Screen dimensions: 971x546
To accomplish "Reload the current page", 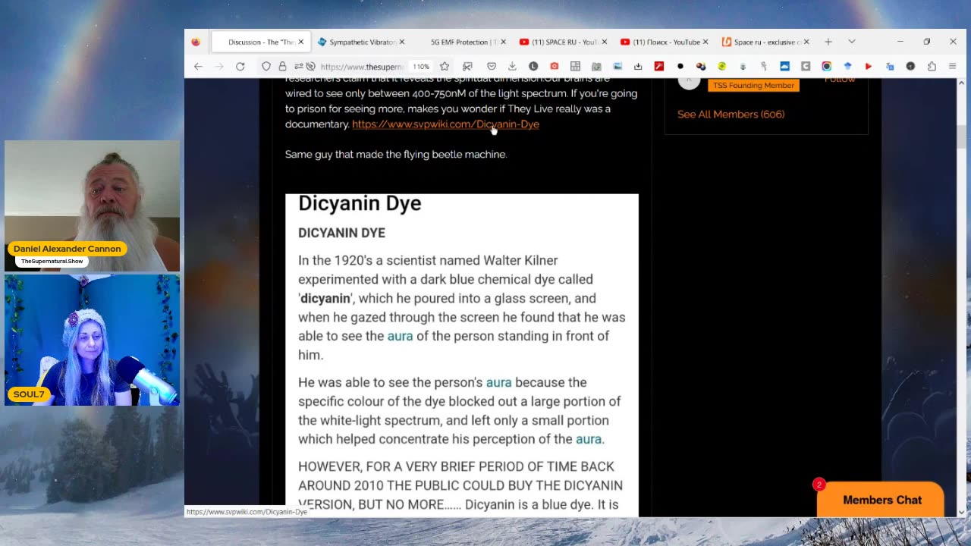I will (x=240, y=67).
